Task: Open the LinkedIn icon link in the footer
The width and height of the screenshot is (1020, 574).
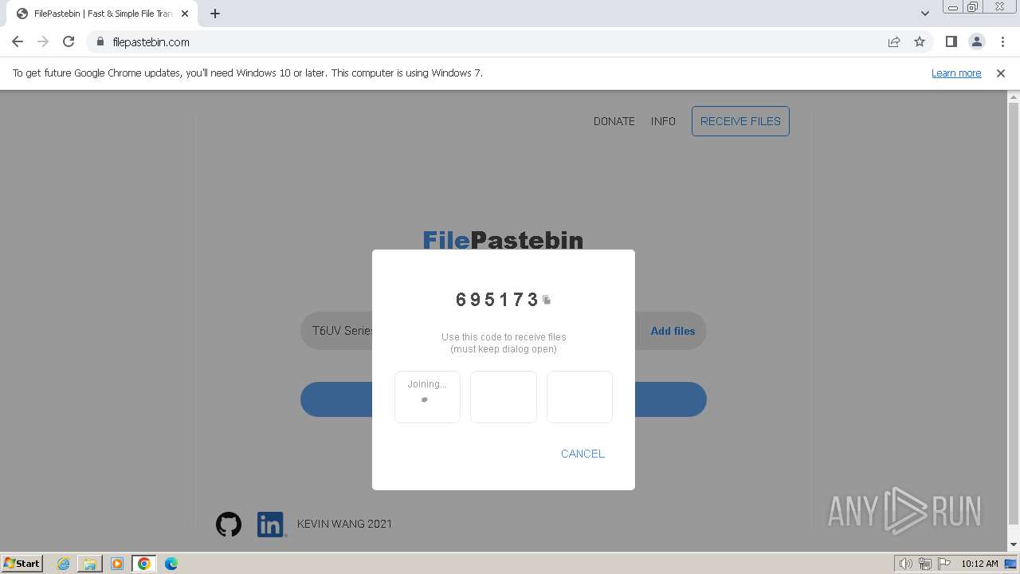Action: click(272, 524)
